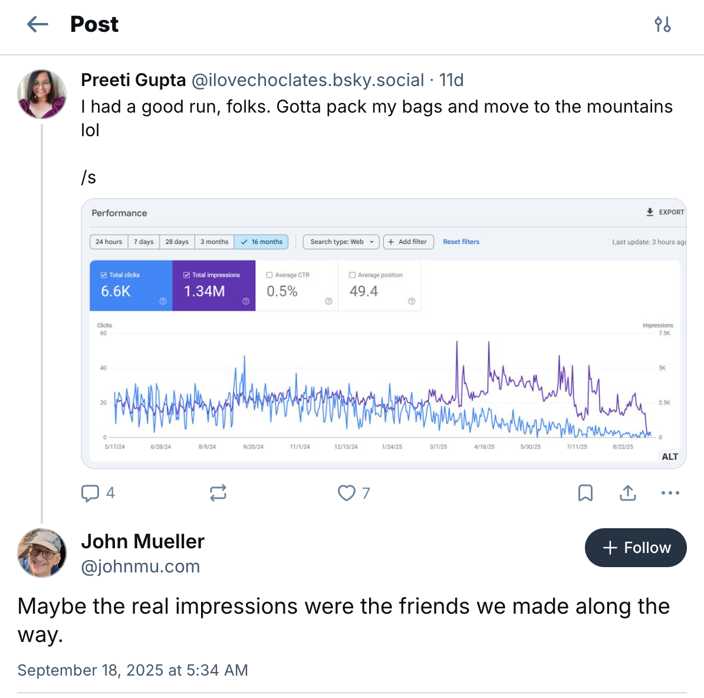The image size is (704, 698).
Task: Click the Reset filters link
Action: coord(461,242)
